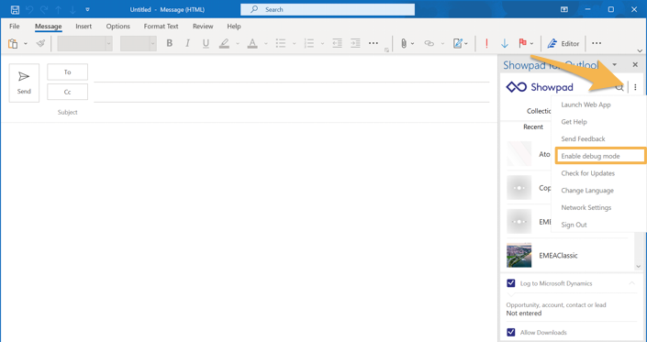The height and width of the screenshot is (342, 647).
Task: Select Sign Out from Showpad menu
Action: pyautogui.click(x=574, y=225)
